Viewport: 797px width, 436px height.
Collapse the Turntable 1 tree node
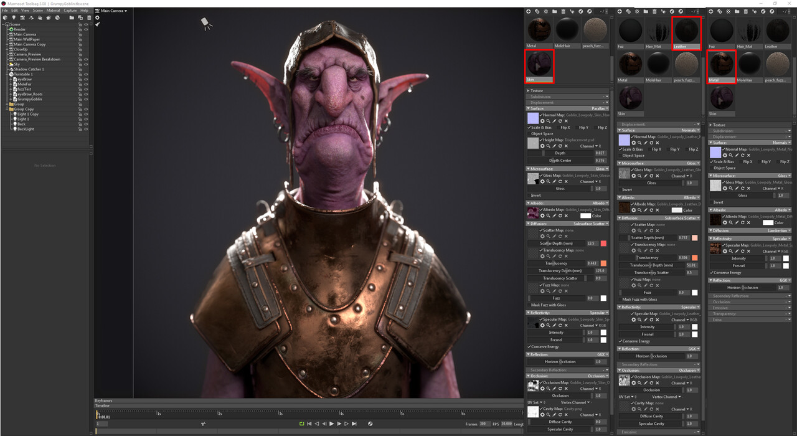pos(7,74)
